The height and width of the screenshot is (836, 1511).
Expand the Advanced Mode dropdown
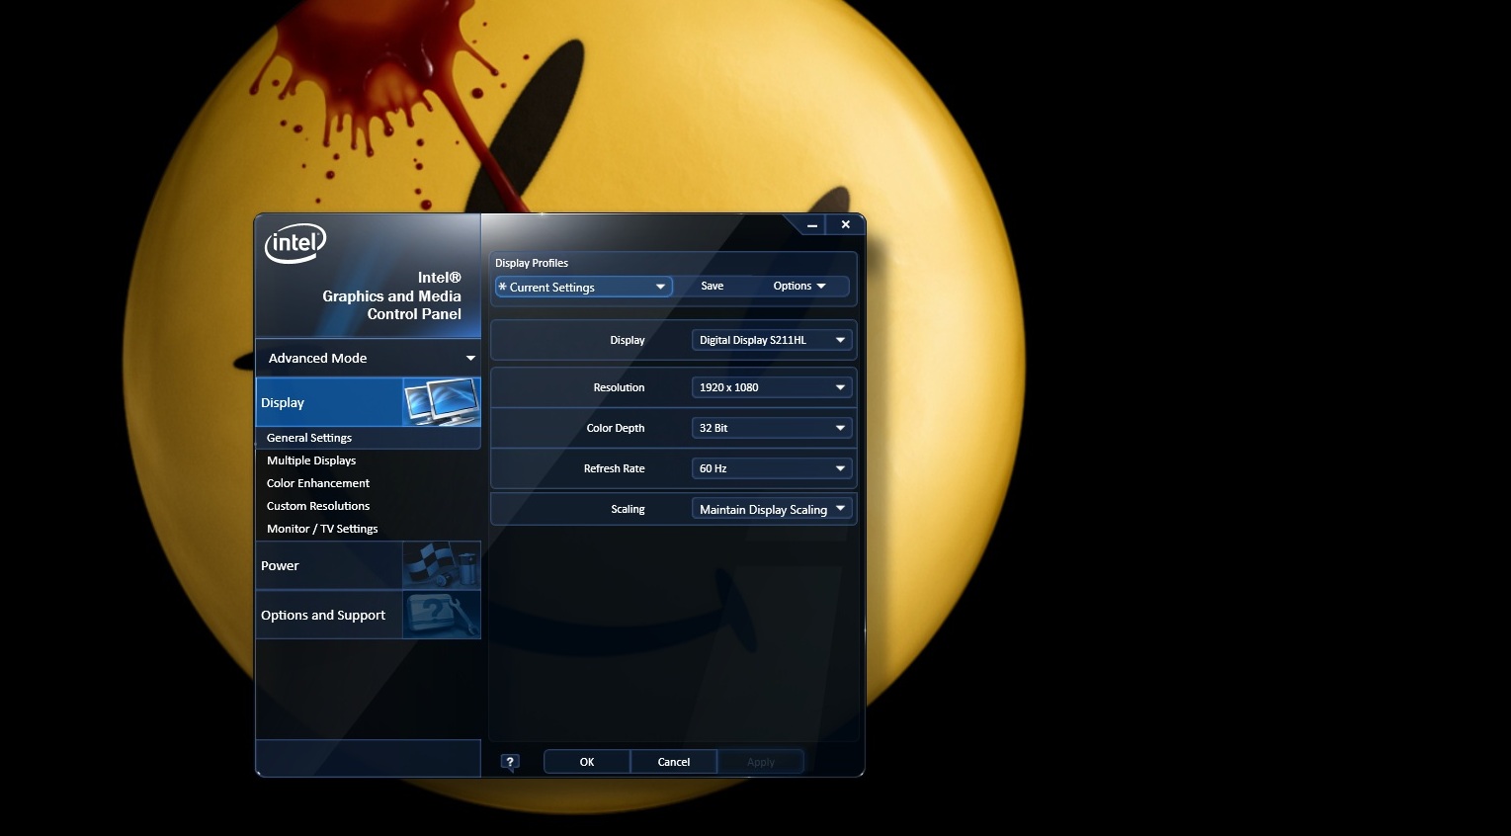(368, 358)
